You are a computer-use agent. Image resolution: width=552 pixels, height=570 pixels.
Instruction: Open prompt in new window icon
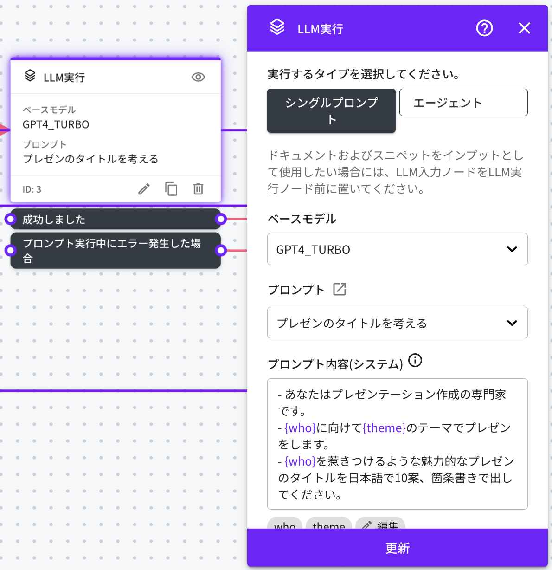pyautogui.click(x=340, y=289)
